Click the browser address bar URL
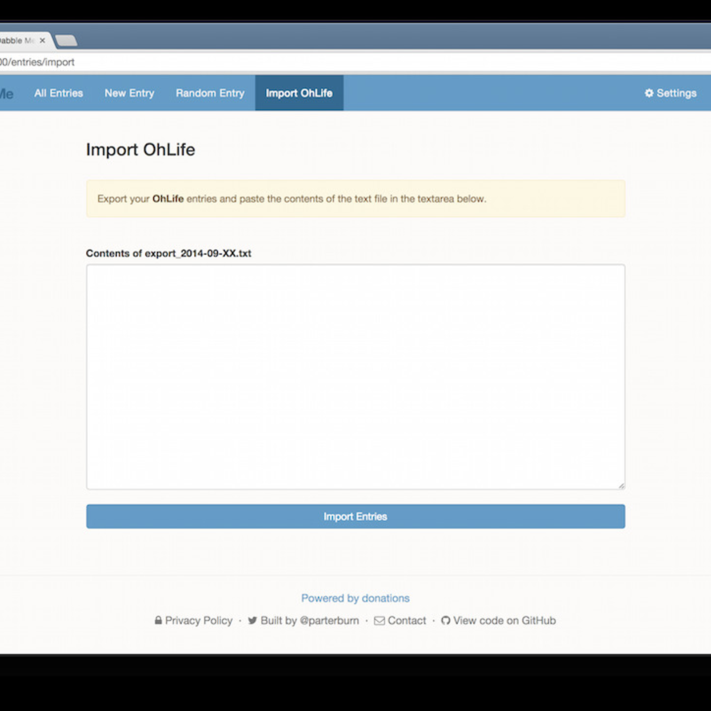 37,62
